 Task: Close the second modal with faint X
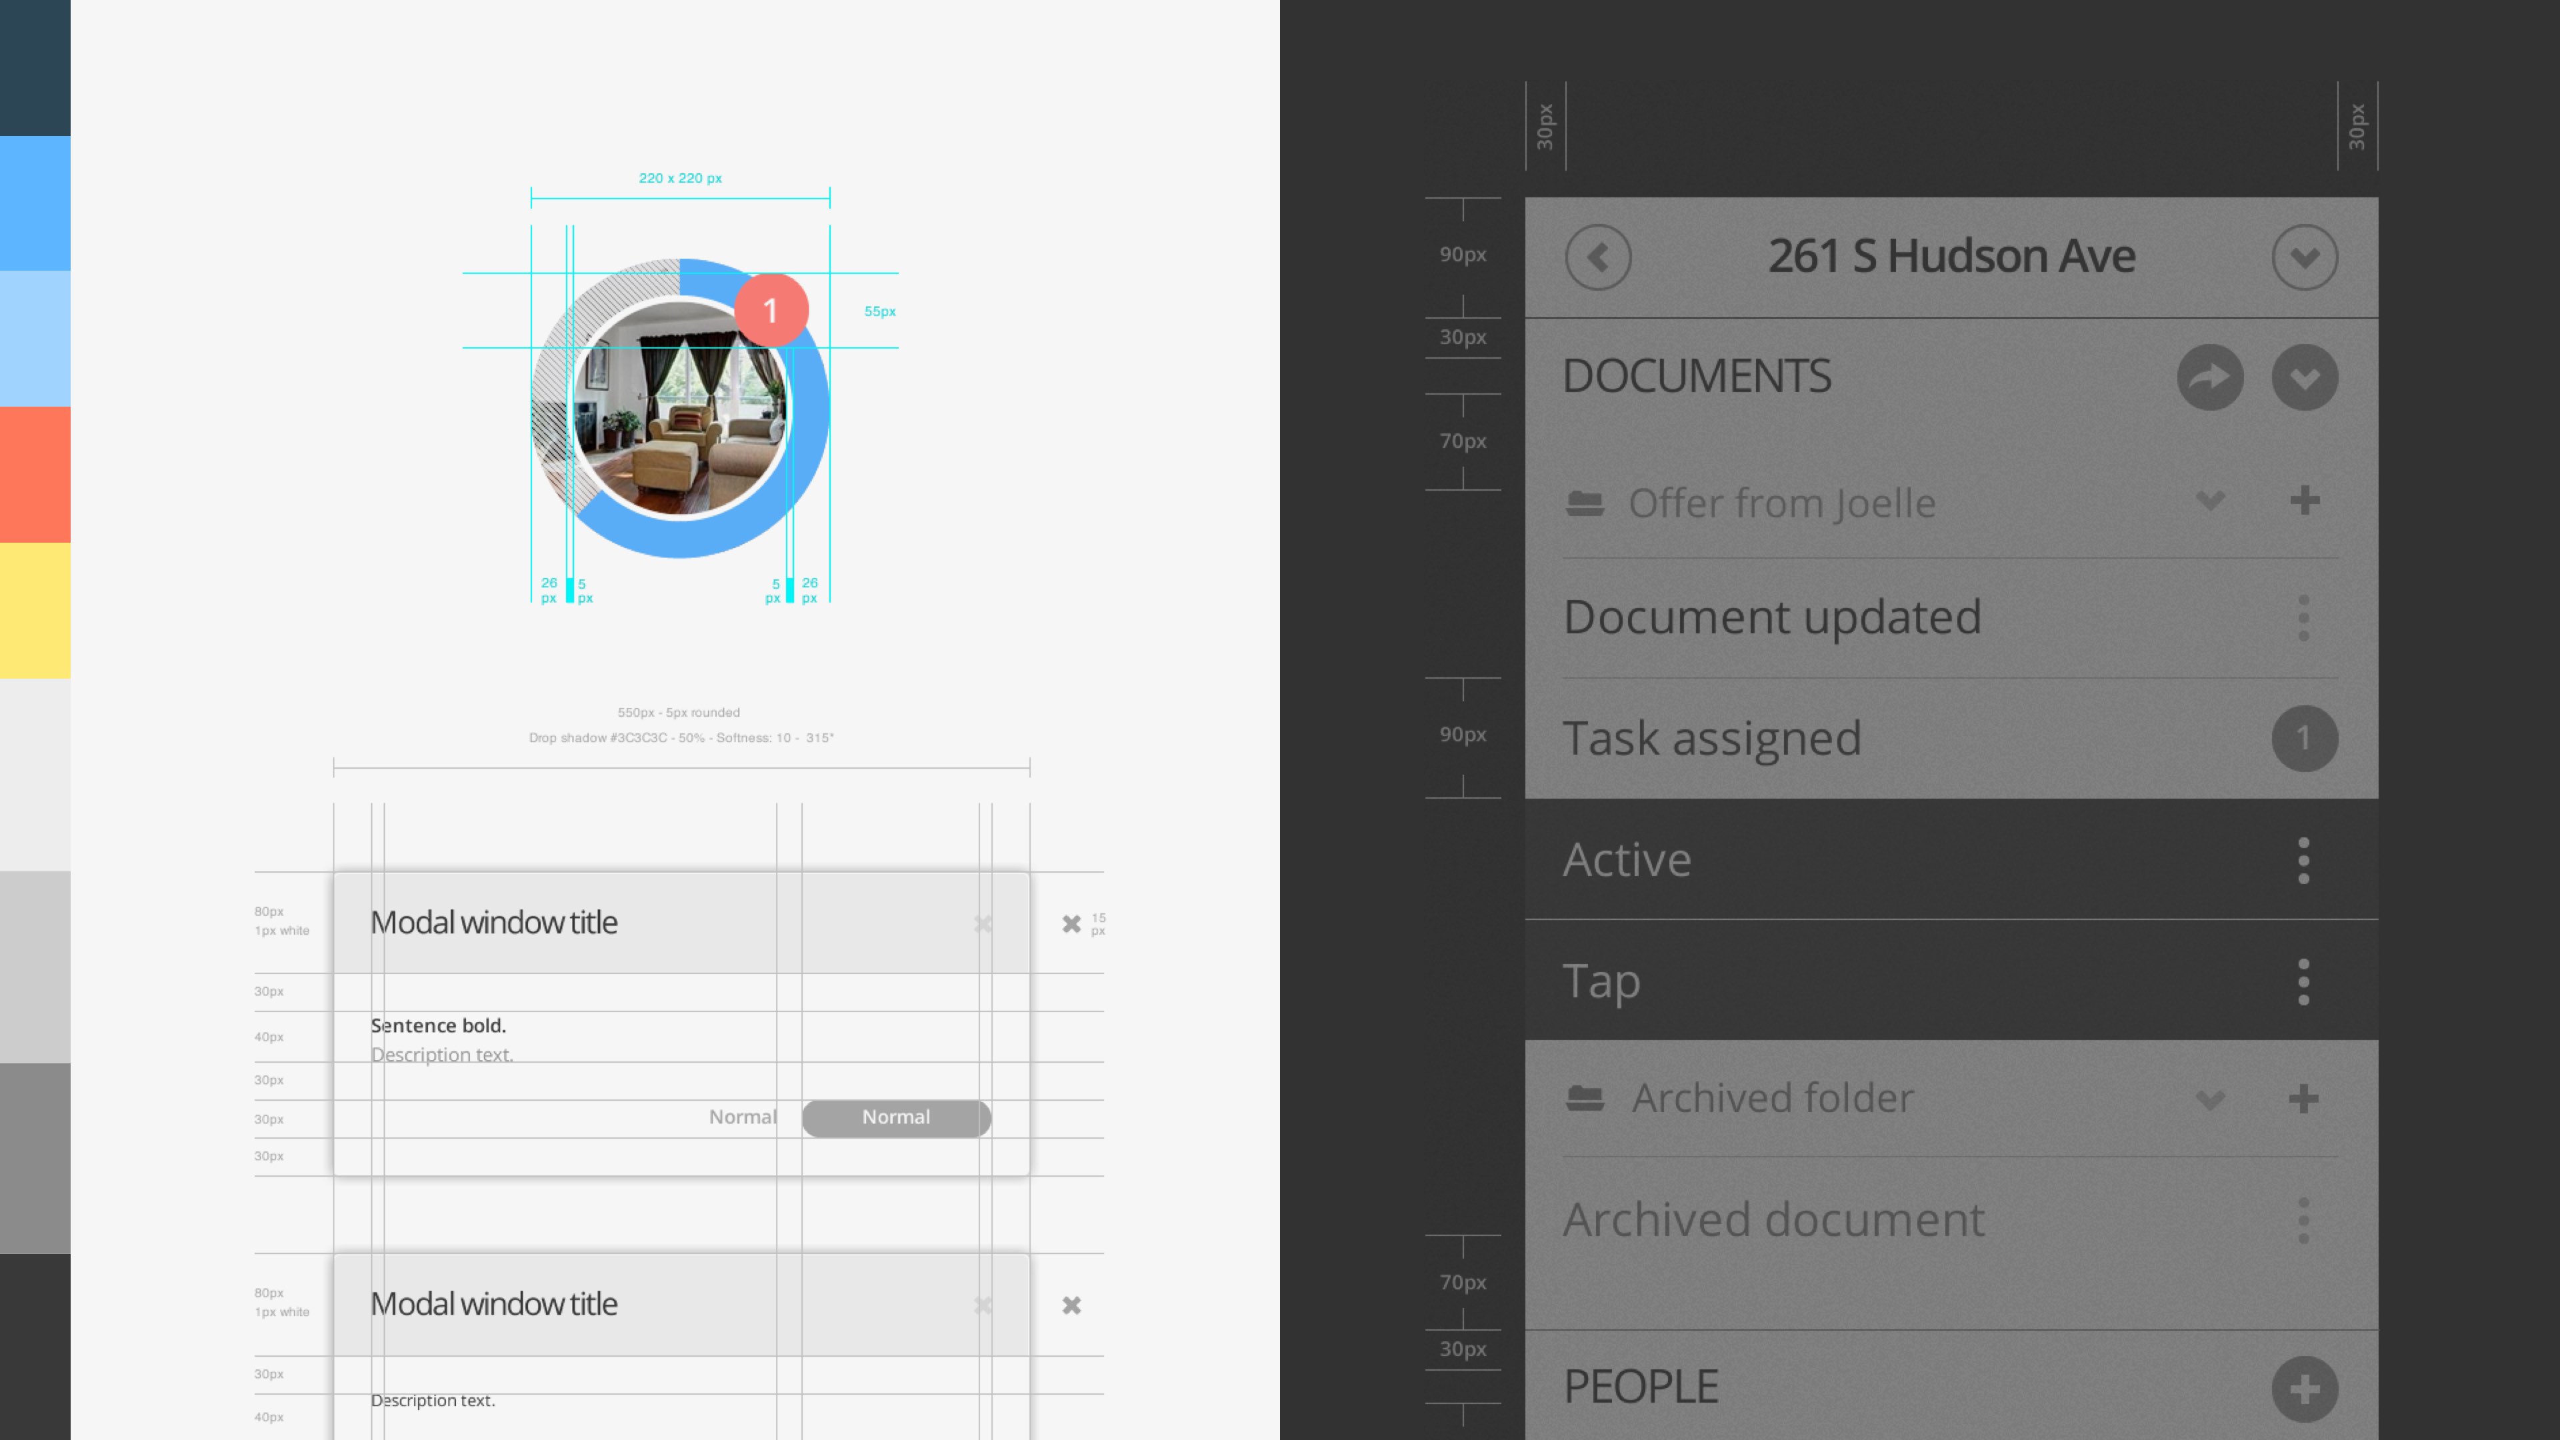coord(983,1306)
